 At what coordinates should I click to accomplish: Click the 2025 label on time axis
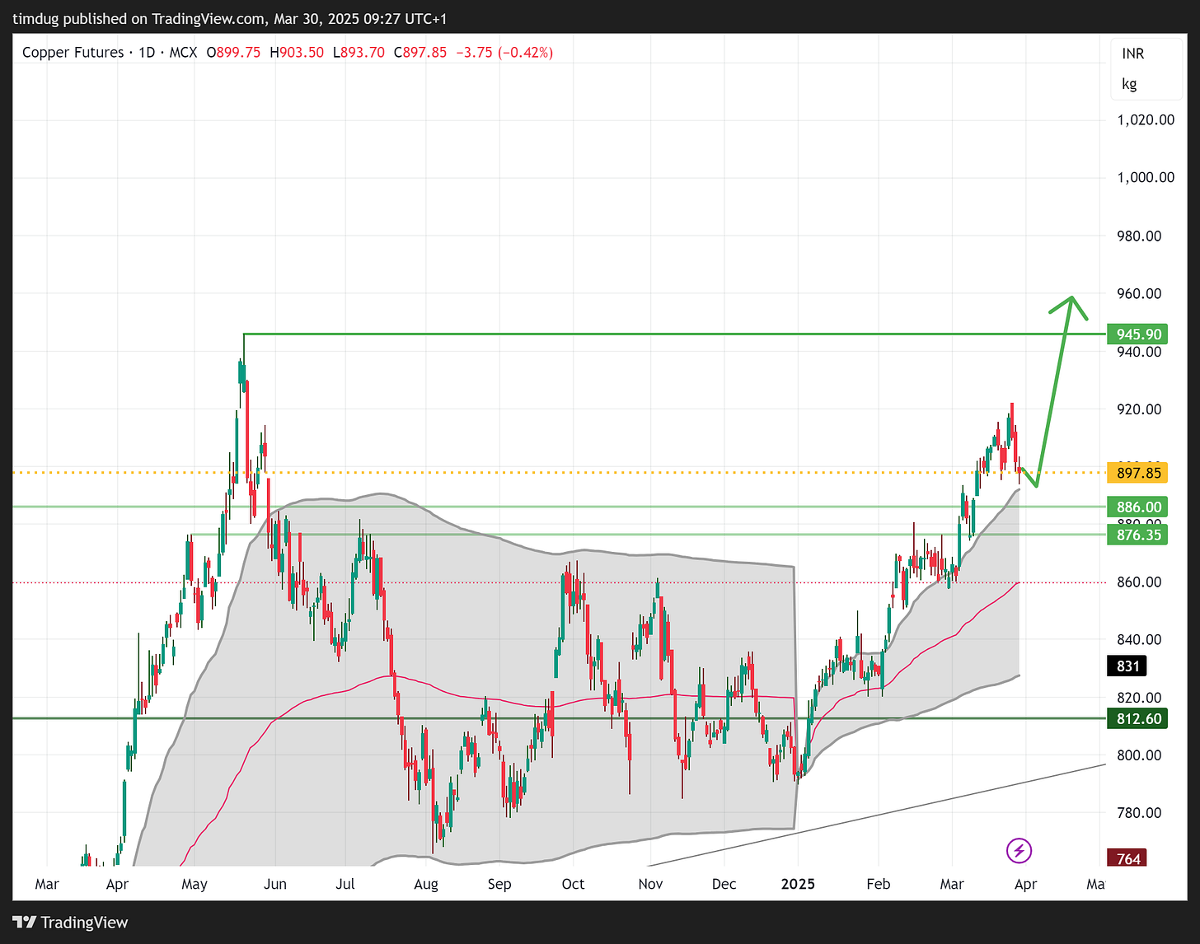[798, 885]
